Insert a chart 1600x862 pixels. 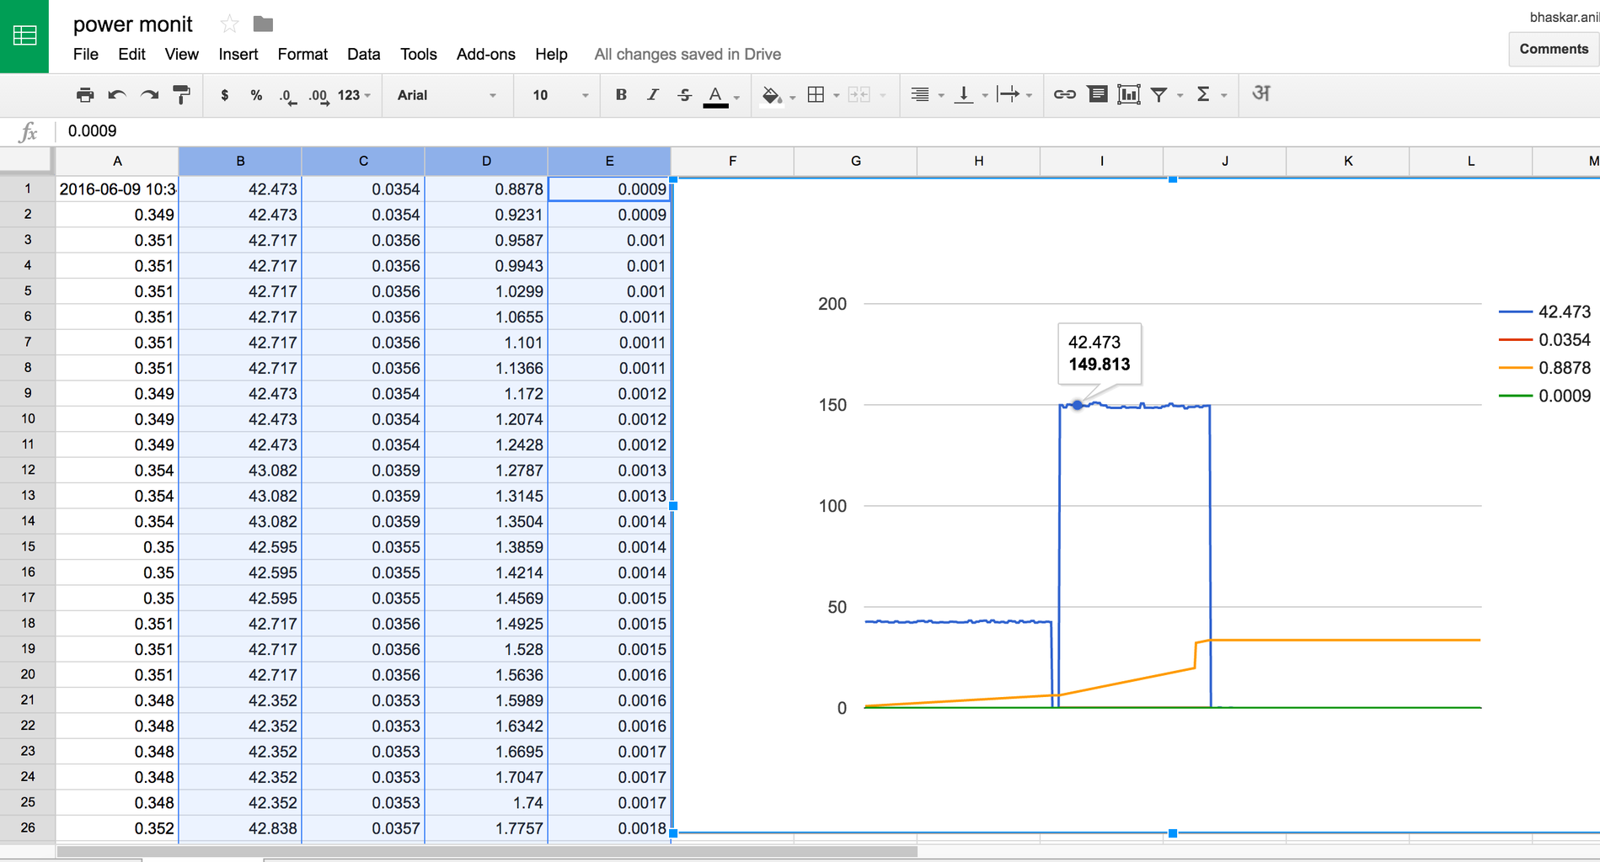pos(1129,94)
